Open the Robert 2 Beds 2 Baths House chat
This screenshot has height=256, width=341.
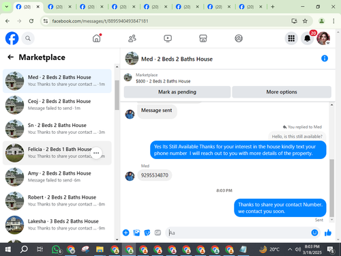tap(57, 201)
